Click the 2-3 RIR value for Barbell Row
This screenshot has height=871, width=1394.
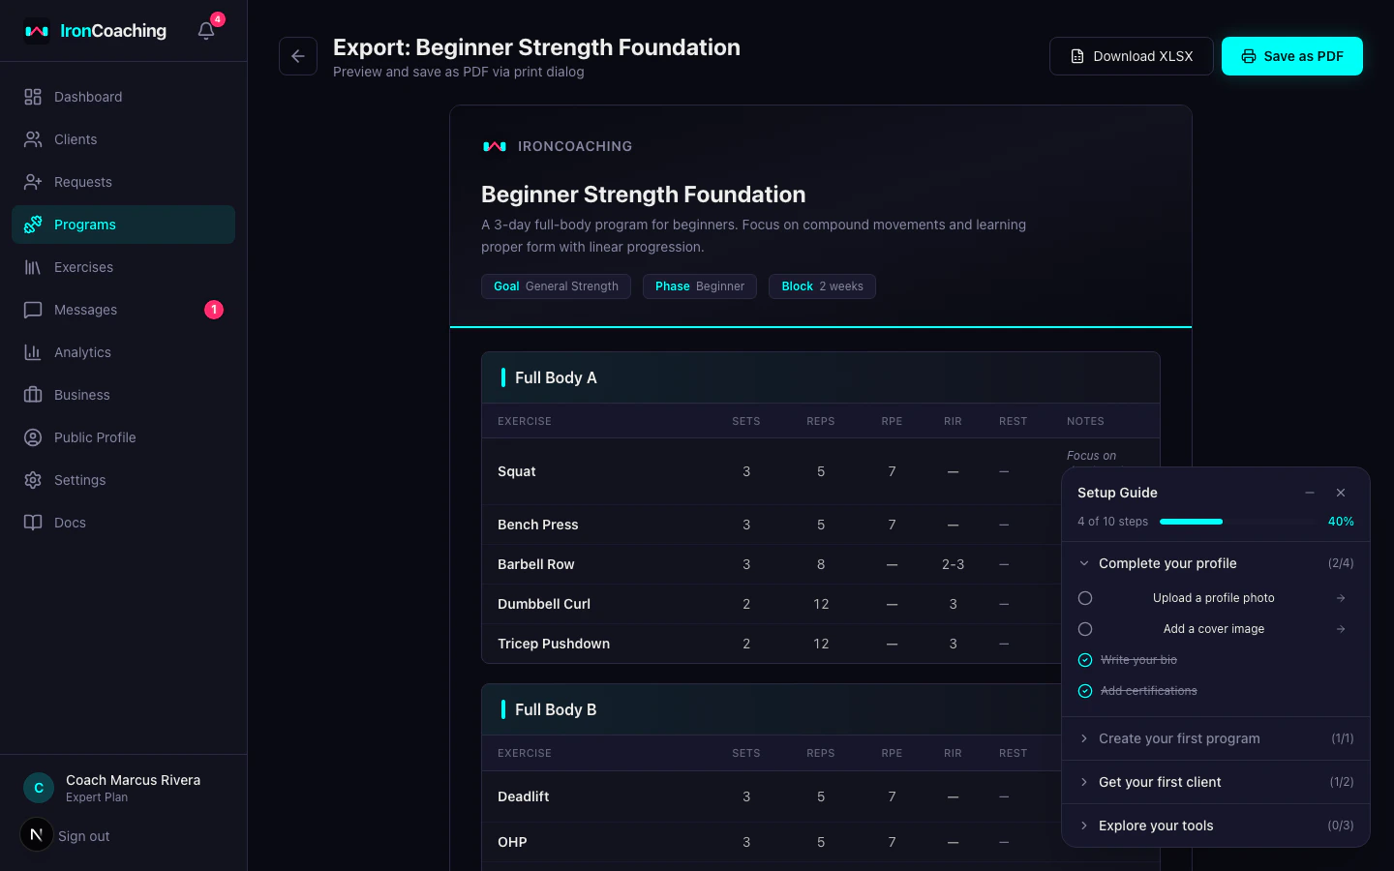[953, 564]
